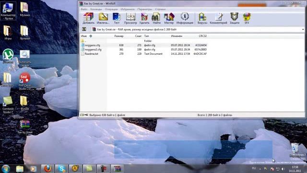
Task: Select the uTorrent desktop icon
Action: point(8,56)
